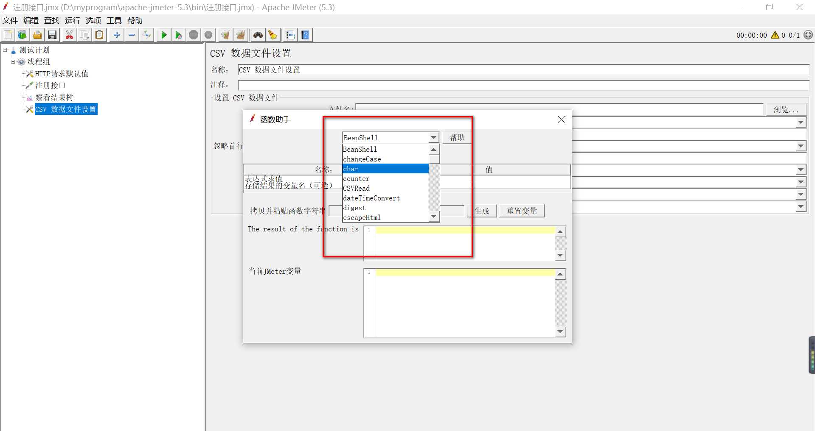
Task: Click the Paste clipboard icon
Action: coord(99,35)
